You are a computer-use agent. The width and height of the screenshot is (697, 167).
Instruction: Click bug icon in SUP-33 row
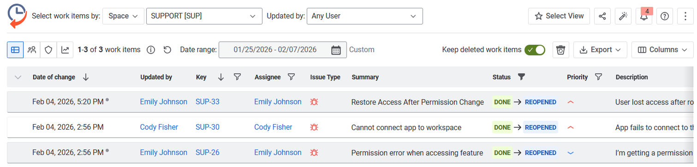pyautogui.click(x=315, y=102)
